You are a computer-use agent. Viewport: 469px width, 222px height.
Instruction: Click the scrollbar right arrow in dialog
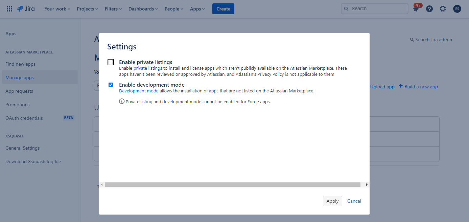367,185
